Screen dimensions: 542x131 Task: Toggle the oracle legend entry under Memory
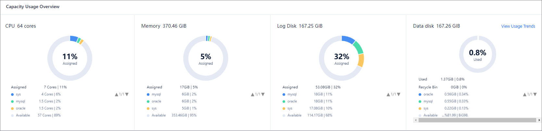(156, 101)
